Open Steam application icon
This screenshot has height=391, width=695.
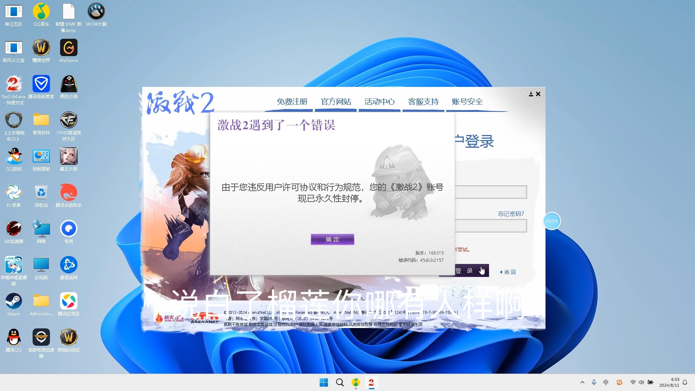click(x=13, y=300)
